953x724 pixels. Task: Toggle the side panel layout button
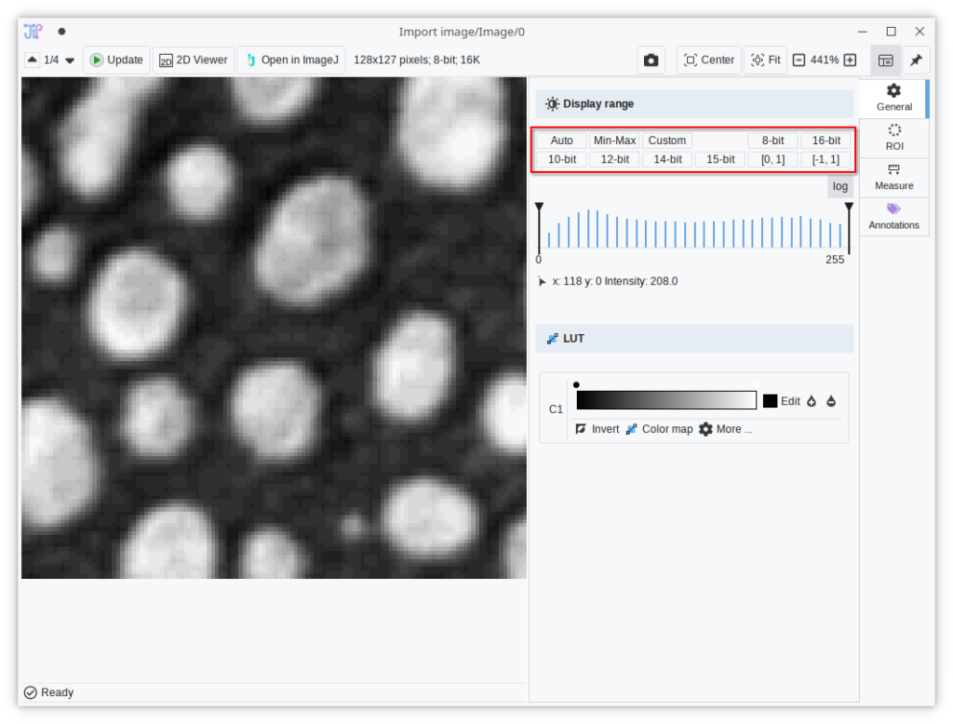[885, 60]
